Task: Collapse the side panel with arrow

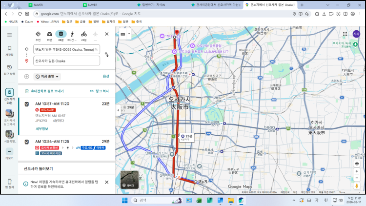Action: [x=118, y=110]
